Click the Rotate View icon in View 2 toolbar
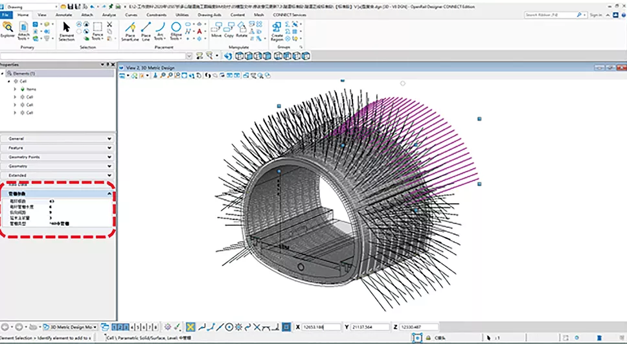The image size is (627, 345). [x=191, y=76]
